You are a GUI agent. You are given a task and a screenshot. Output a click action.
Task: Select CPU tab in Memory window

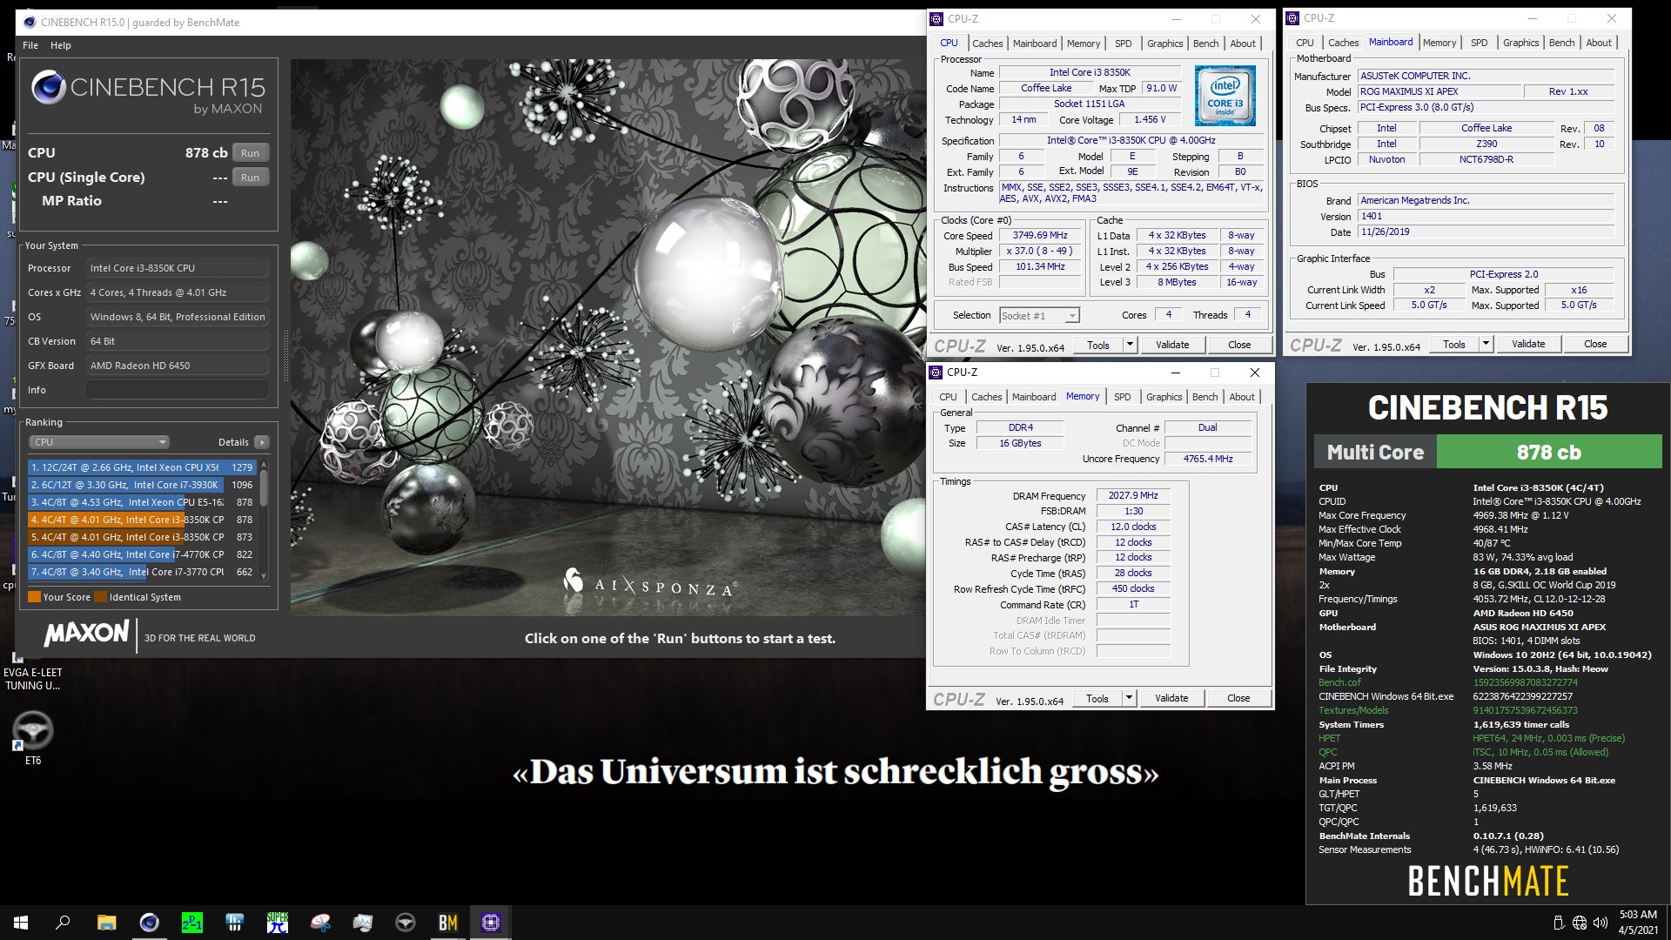948,397
